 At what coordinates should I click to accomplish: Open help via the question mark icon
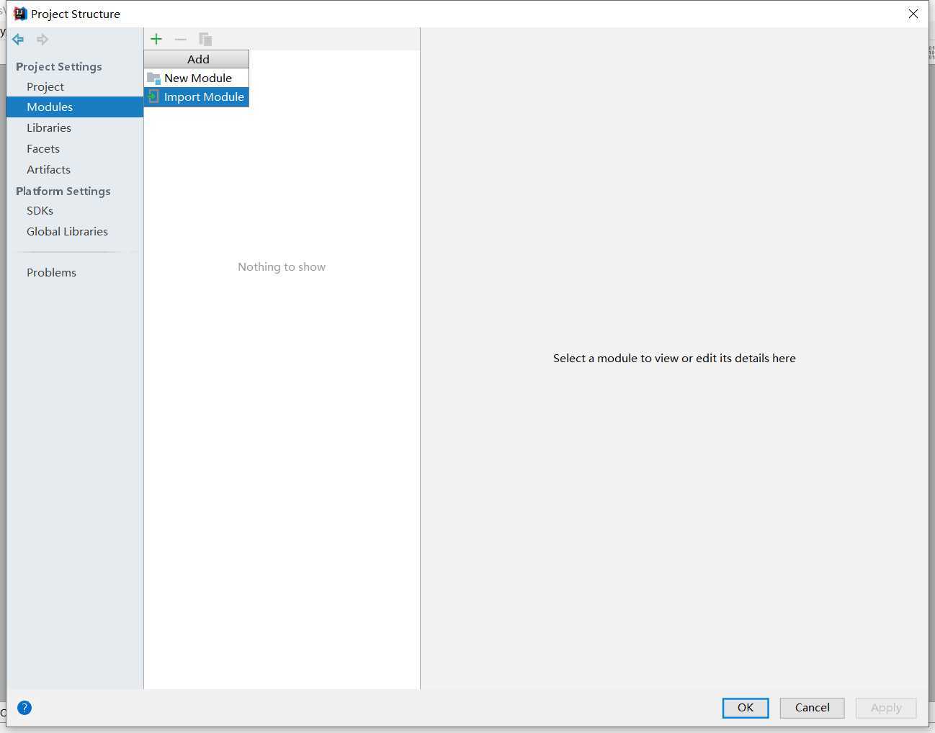(24, 708)
